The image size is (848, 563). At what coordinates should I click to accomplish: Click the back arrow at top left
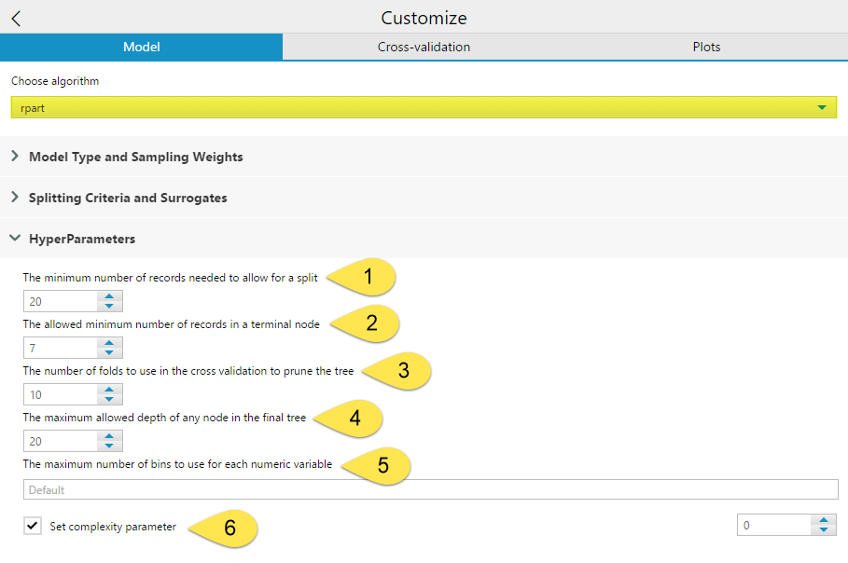tap(15, 17)
